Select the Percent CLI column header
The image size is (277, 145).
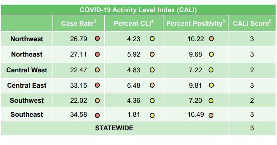[134, 24]
